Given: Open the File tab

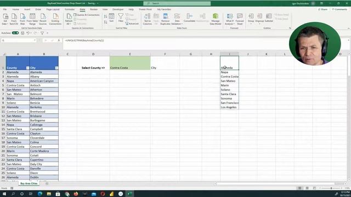Looking at the screenshot, I should [5, 9].
